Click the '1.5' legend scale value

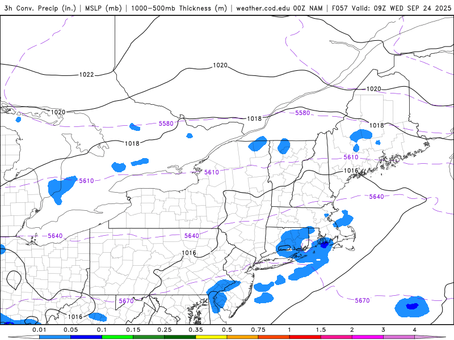[321, 330]
